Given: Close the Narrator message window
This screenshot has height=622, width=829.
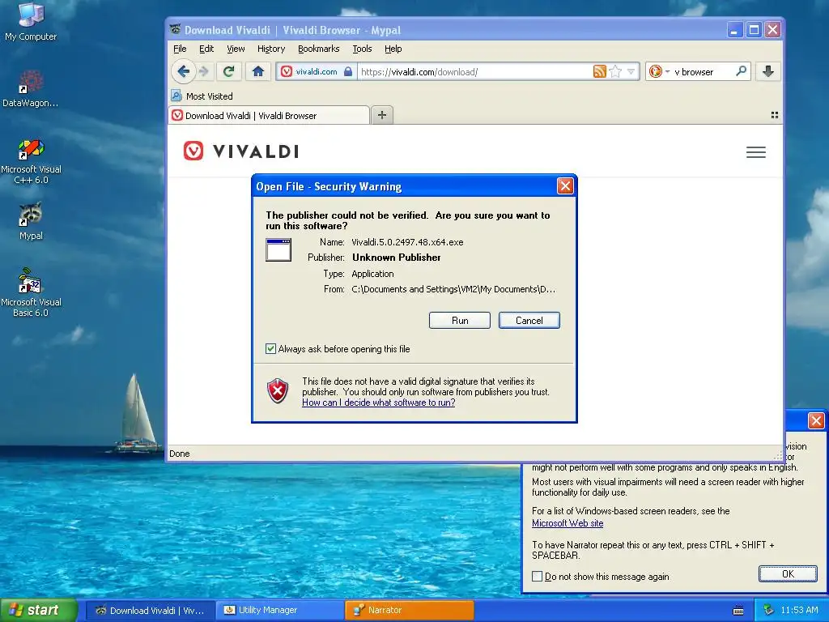Looking at the screenshot, I should (816, 420).
